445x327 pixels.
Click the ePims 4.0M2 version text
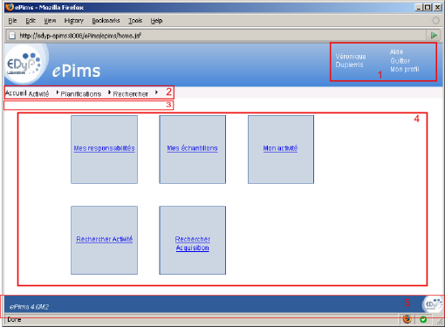[x=29, y=307]
